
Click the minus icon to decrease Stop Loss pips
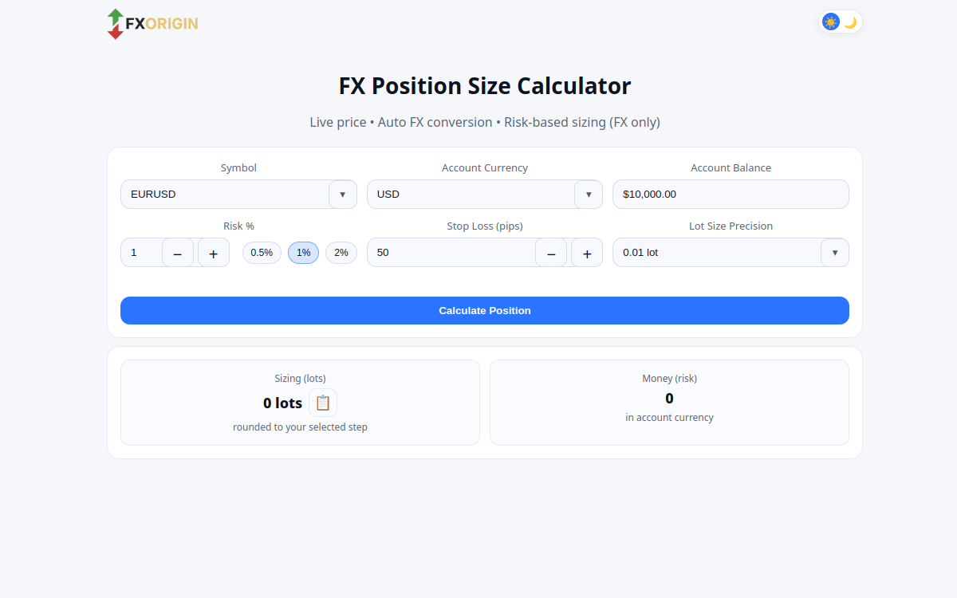pos(551,253)
